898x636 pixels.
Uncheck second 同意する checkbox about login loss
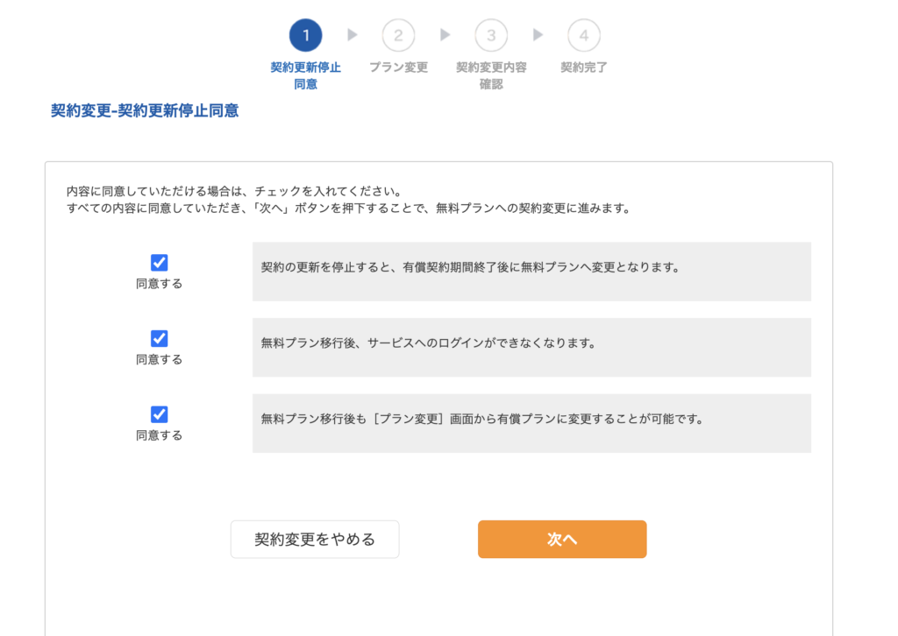[x=160, y=339]
